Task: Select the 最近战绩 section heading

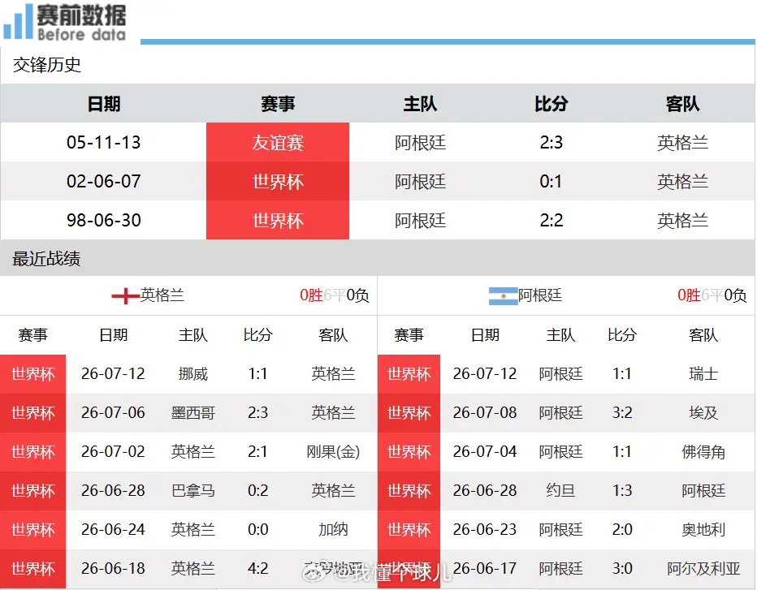Action: pyautogui.click(x=46, y=259)
